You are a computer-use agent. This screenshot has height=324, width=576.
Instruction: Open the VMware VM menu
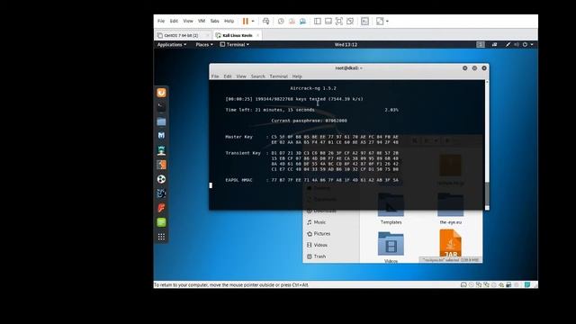click(202, 21)
